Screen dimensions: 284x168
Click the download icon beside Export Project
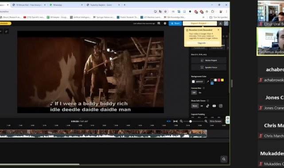(220, 23)
